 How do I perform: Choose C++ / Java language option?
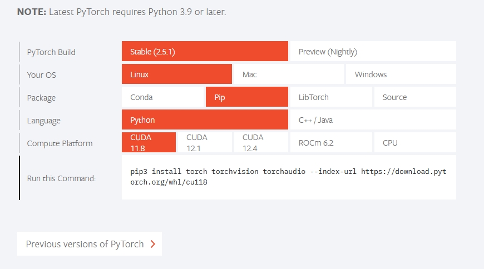click(373, 120)
